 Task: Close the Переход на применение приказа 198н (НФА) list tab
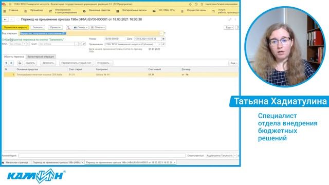pyautogui.click(x=82, y=162)
